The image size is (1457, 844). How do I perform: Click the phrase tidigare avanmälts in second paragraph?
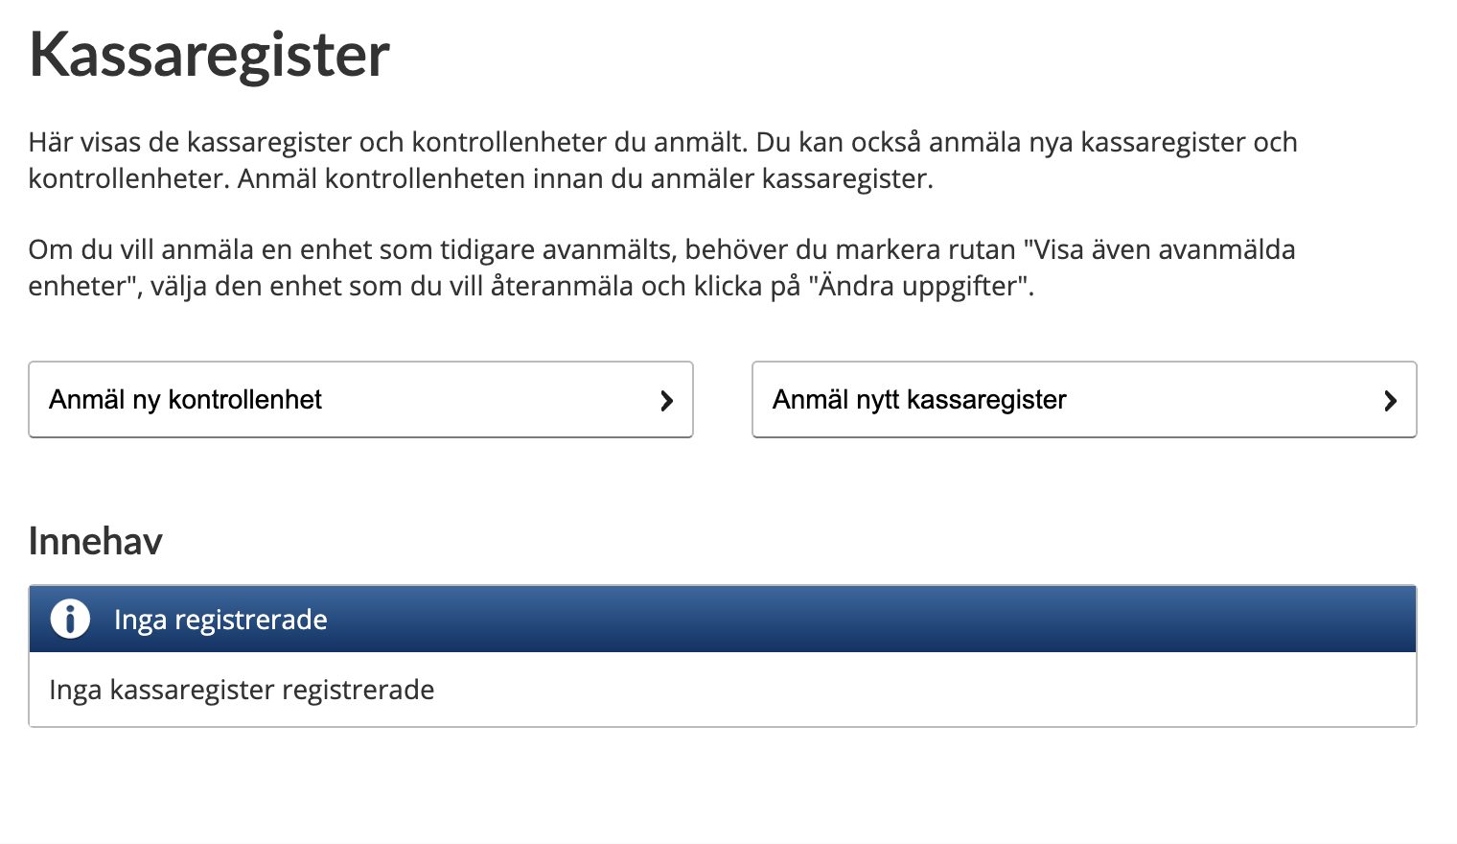tap(557, 249)
